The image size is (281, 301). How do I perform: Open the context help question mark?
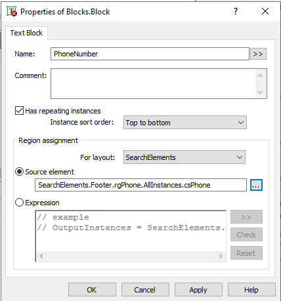pyautogui.click(x=236, y=11)
